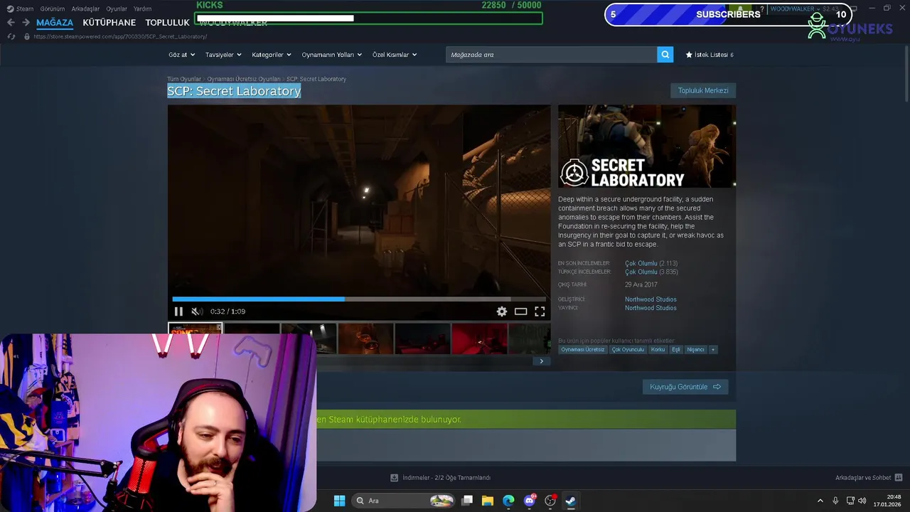The width and height of the screenshot is (910, 512).
Task: Expand the Göz at dropdown
Action: (181, 55)
